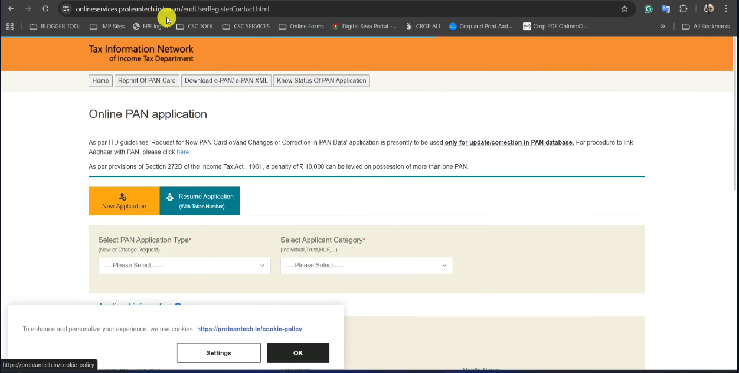
Task: Expand the bookmarks overflow chevron
Action: pos(662,26)
